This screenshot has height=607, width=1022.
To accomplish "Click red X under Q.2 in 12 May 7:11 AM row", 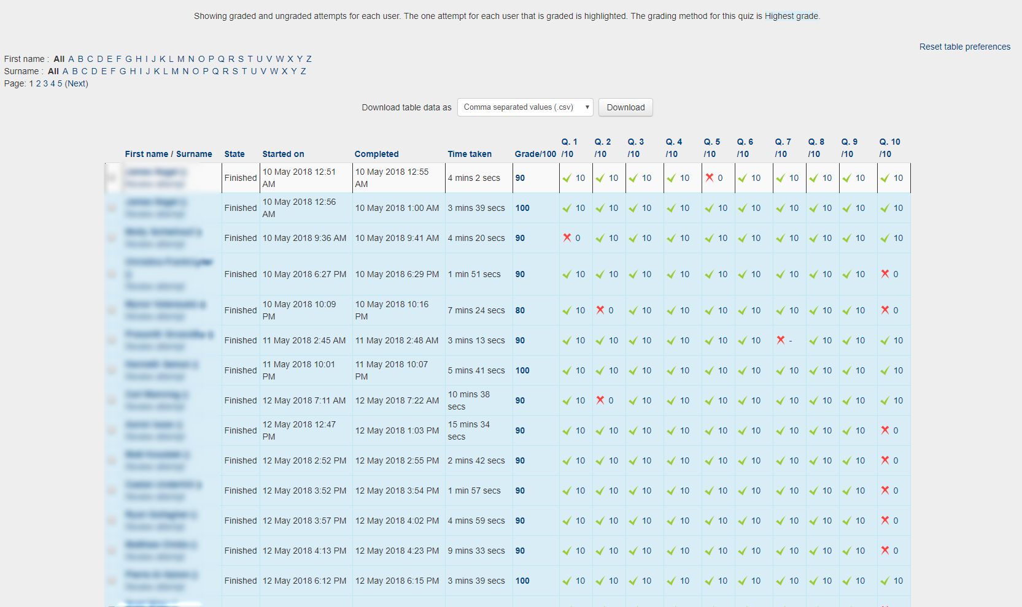I will click(600, 400).
